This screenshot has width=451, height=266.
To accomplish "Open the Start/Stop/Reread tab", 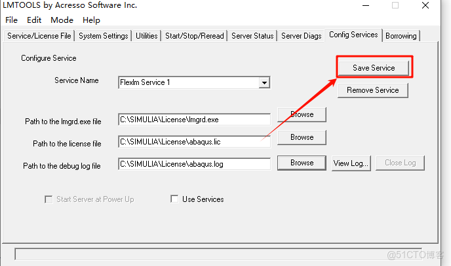I will tap(195, 36).
